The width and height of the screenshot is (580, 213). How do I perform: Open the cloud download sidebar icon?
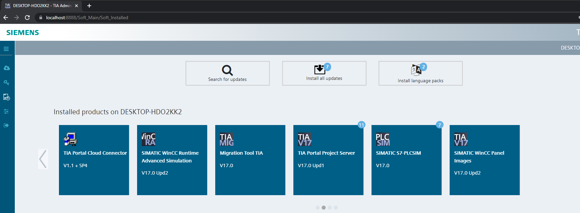[6, 68]
